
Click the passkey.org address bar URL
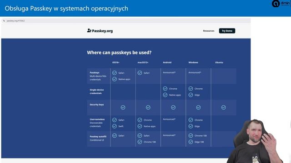coord(15,21)
